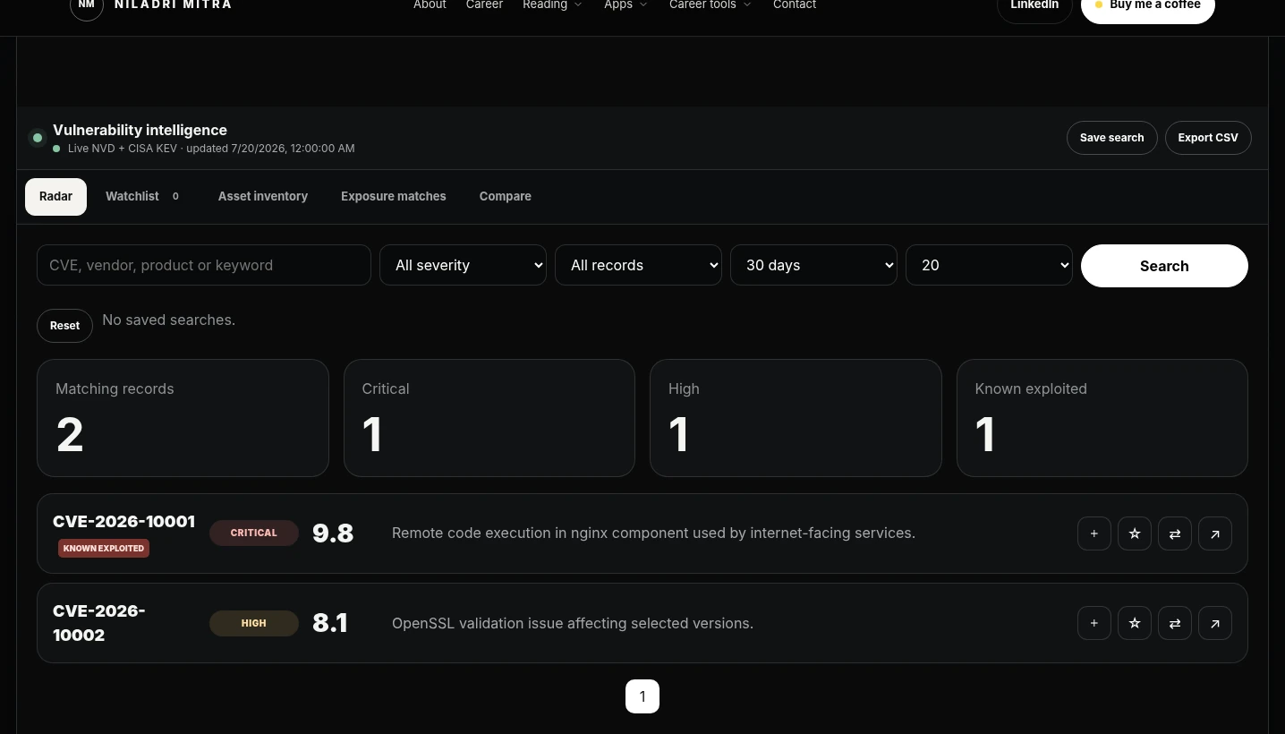The width and height of the screenshot is (1285, 734).
Task: Click the CVE-2026-10001 identifier
Action: pyautogui.click(x=123, y=522)
